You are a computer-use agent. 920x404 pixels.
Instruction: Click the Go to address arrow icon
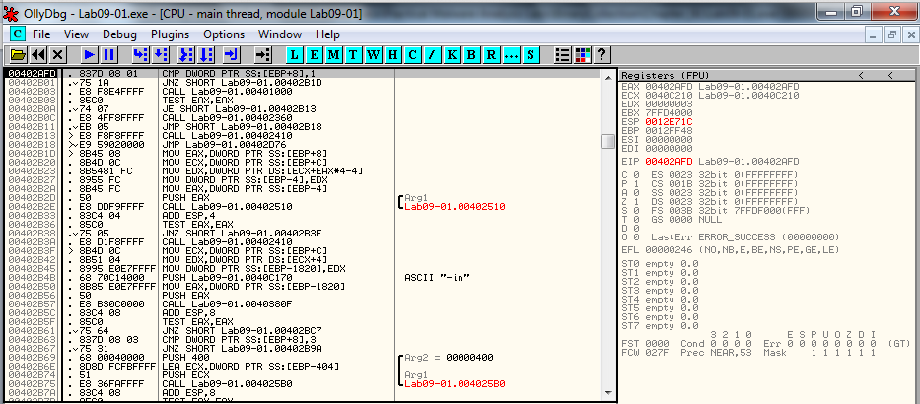point(263,55)
